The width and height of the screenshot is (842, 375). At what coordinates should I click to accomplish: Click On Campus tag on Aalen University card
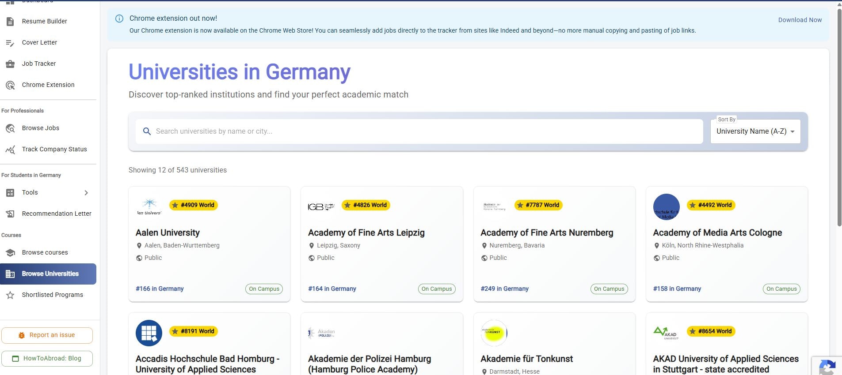[264, 289]
